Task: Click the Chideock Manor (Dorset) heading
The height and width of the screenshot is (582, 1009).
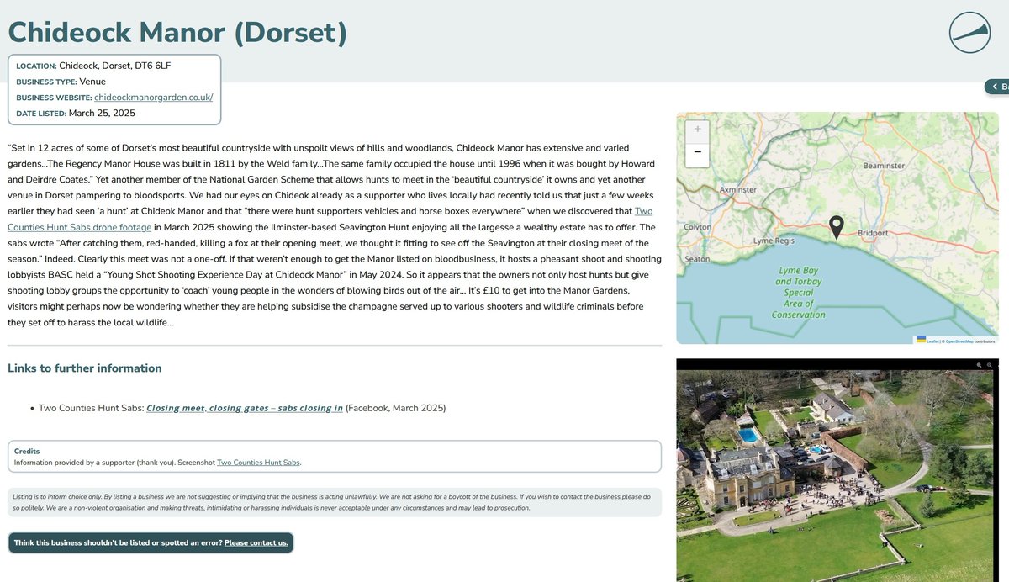Action: (177, 33)
